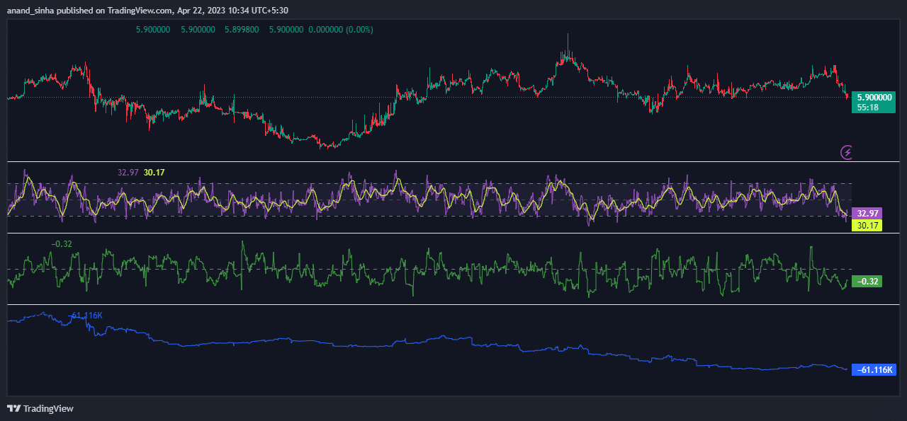Click the green 5.900000 current price label
This screenshot has width=907, height=421.
click(874, 97)
